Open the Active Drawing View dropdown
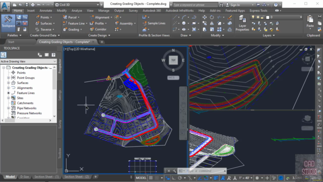This screenshot has height=182, width=323. tap(28, 61)
